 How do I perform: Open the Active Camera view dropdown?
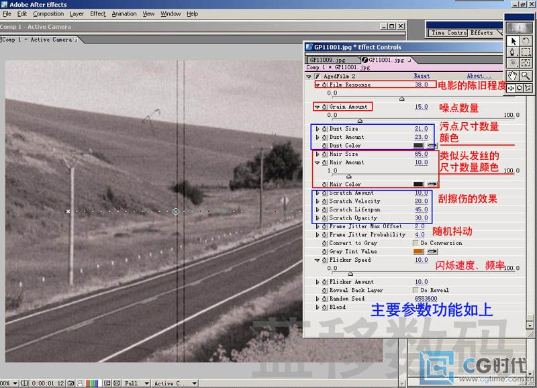click(x=175, y=383)
